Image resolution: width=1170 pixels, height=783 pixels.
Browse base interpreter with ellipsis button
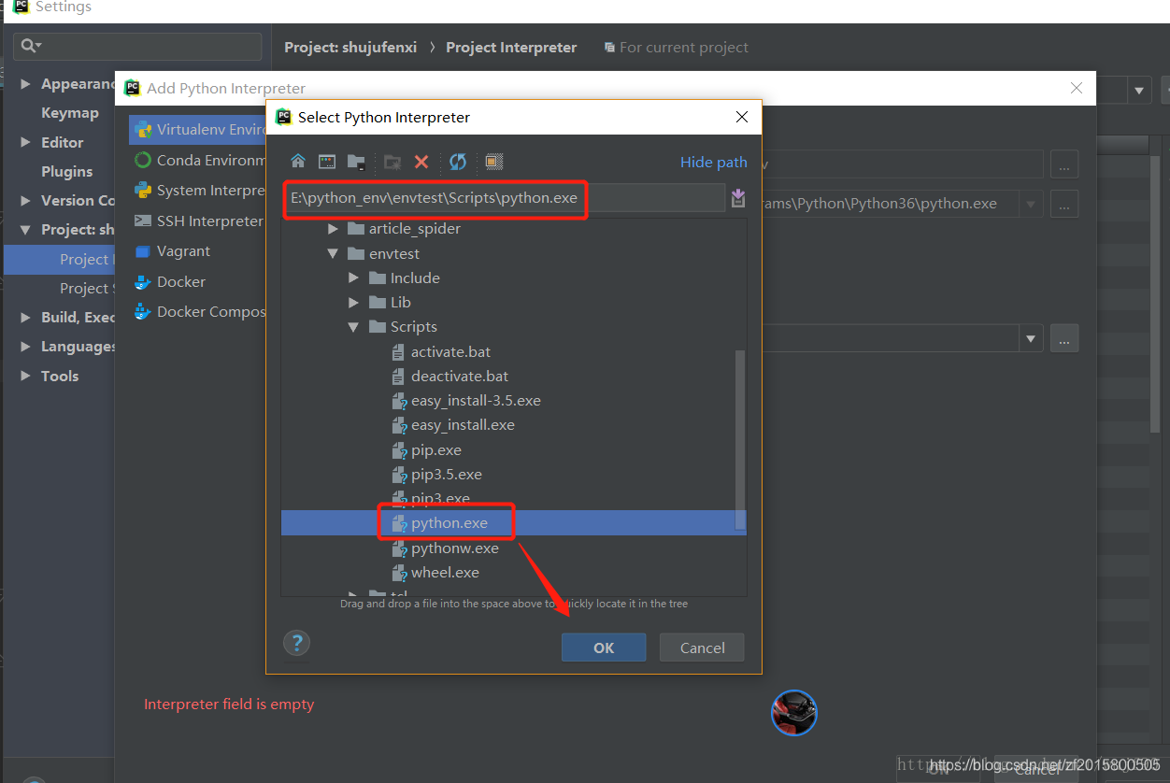(x=1064, y=204)
